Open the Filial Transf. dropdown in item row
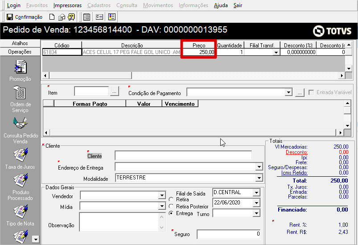The height and width of the screenshot is (245, 358). click(x=276, y=52)
